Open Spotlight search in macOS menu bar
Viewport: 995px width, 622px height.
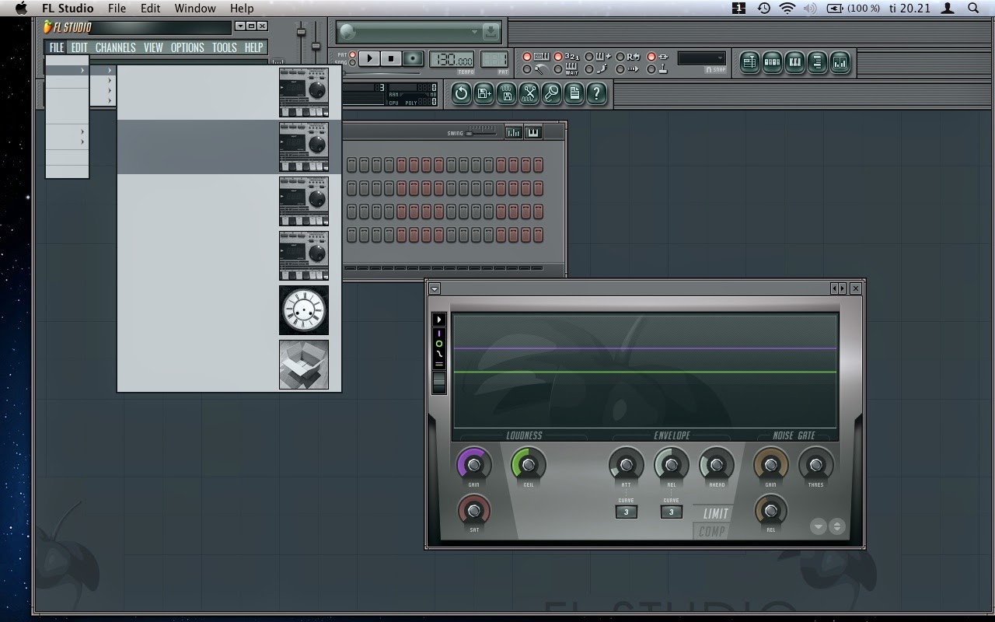973,9
